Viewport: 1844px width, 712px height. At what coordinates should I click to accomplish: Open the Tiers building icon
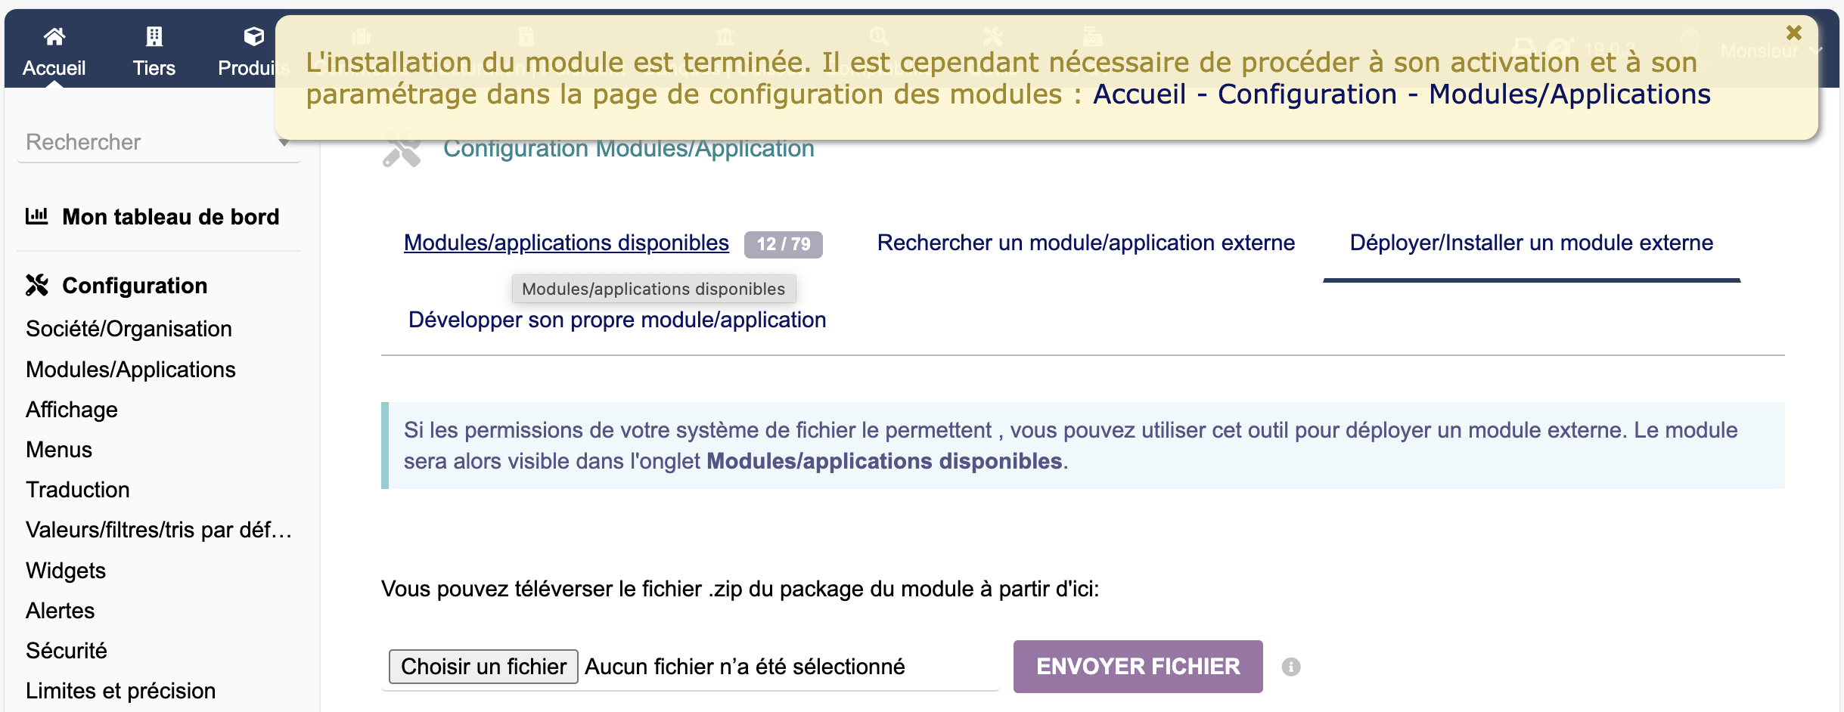point(154,36)
